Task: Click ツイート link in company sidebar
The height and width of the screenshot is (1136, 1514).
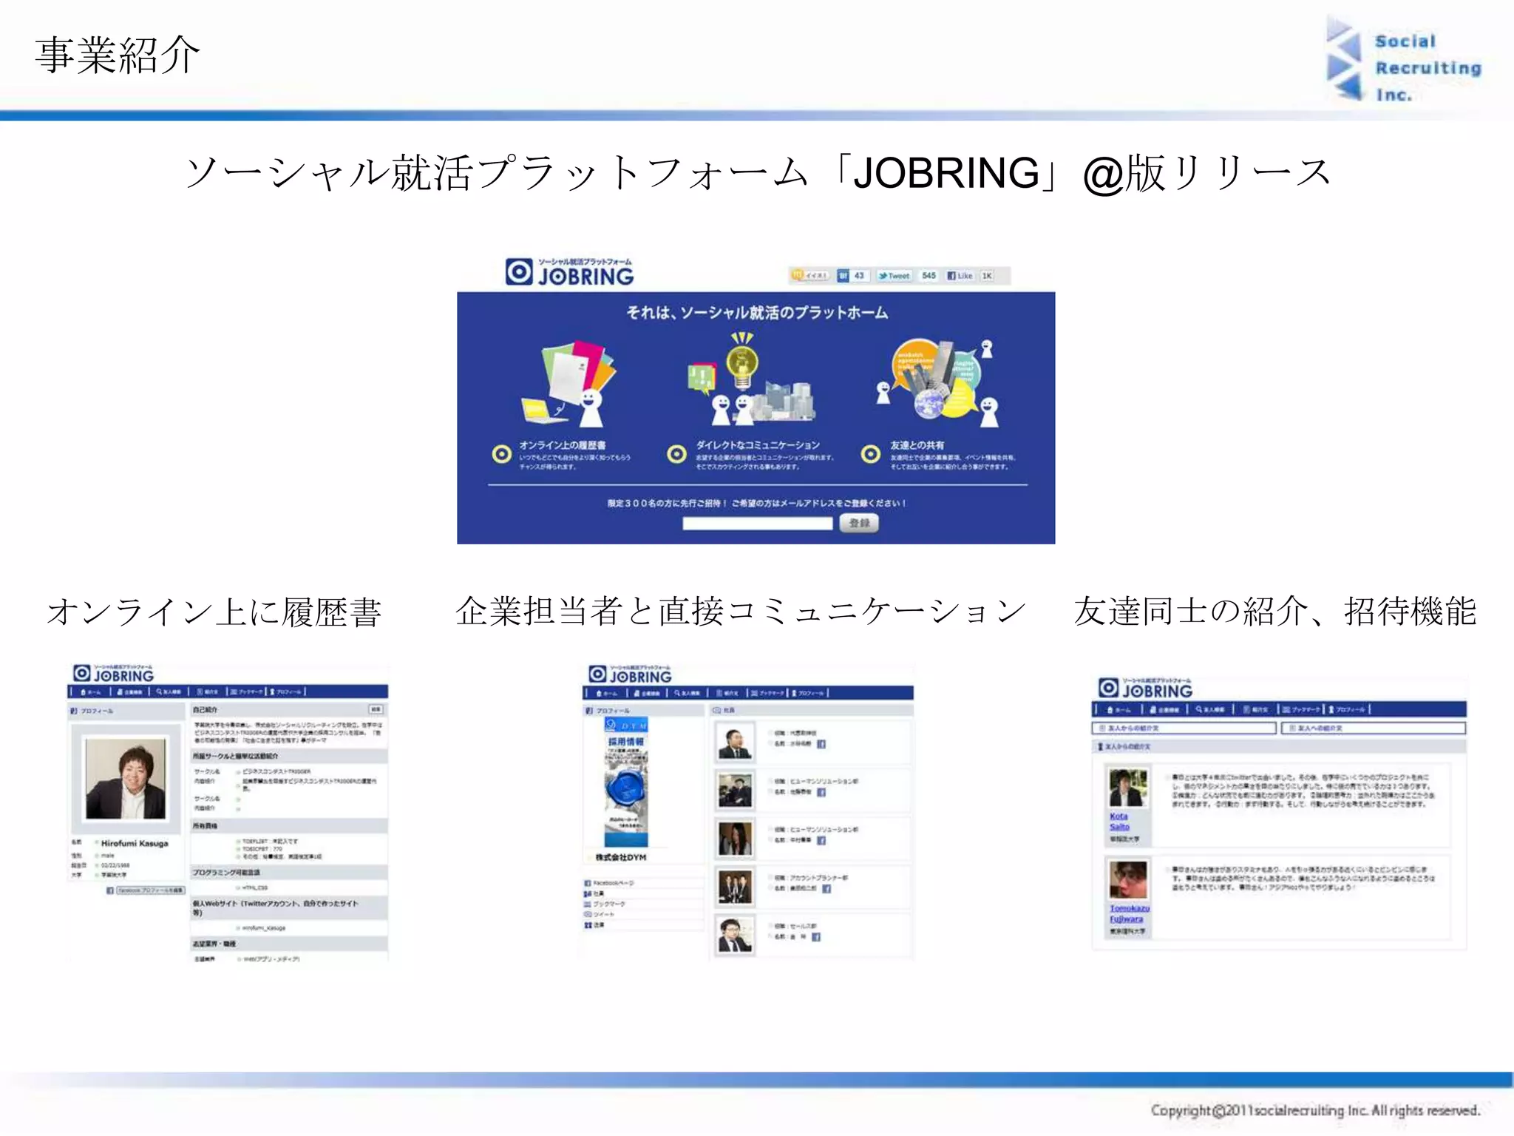Action: pyautogui.click(x=600, y=914)
